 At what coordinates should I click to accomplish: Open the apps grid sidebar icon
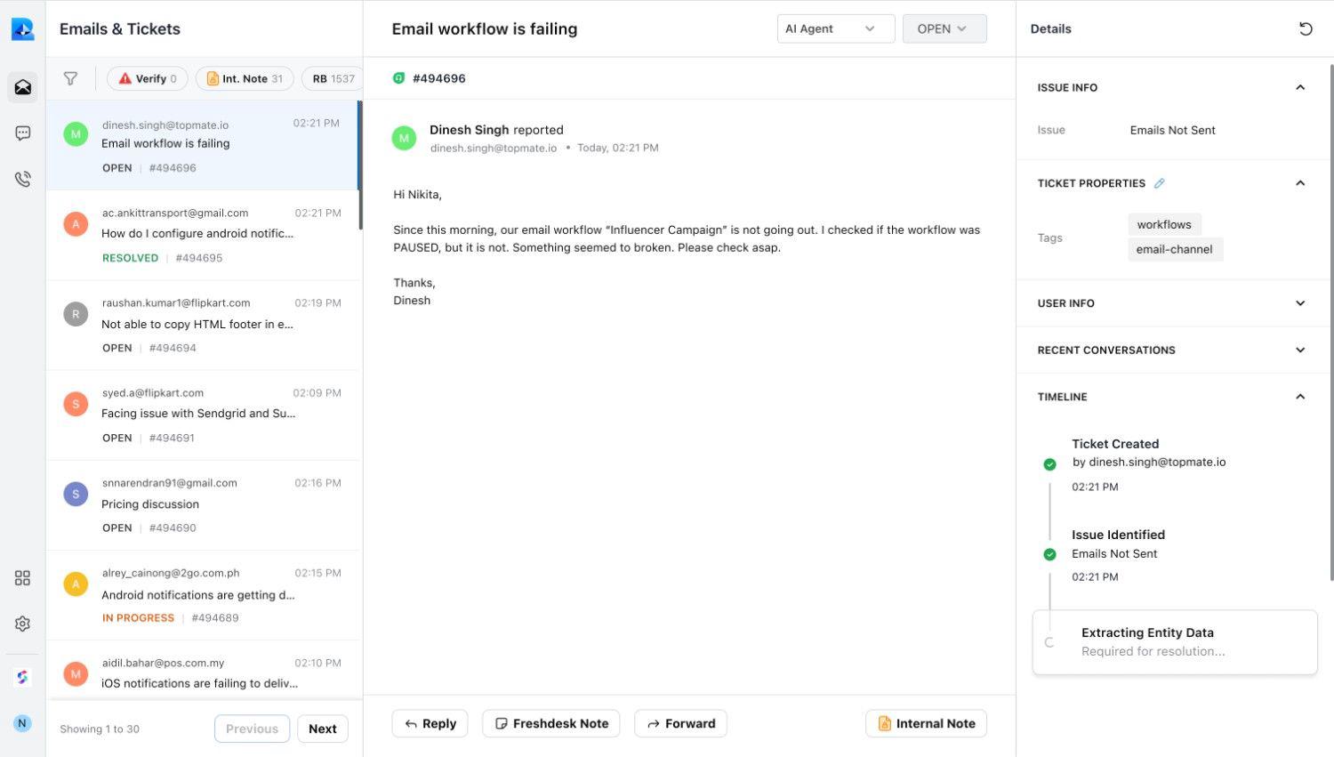pyautogui.click(x=23, y=578)
